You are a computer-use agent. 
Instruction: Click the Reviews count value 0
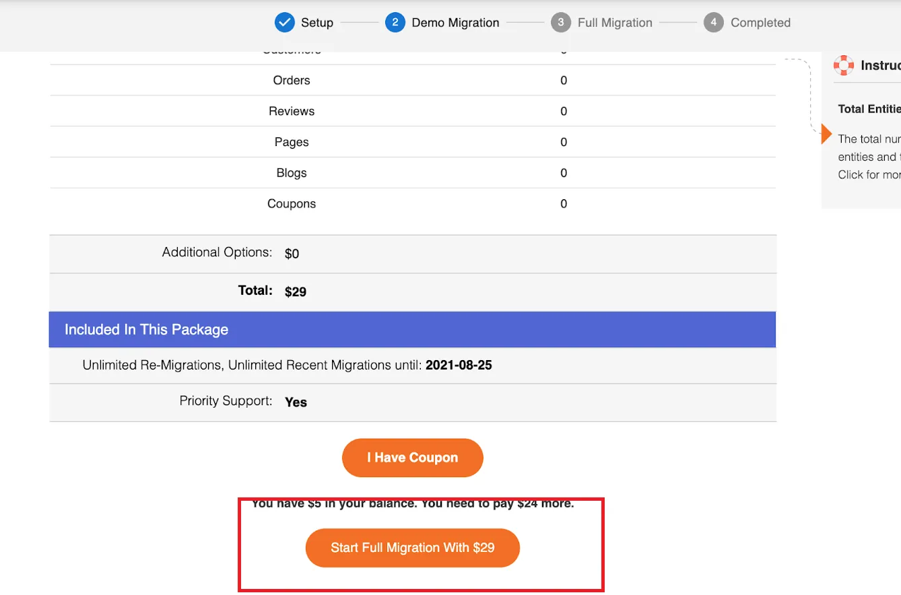pos(564,111)
